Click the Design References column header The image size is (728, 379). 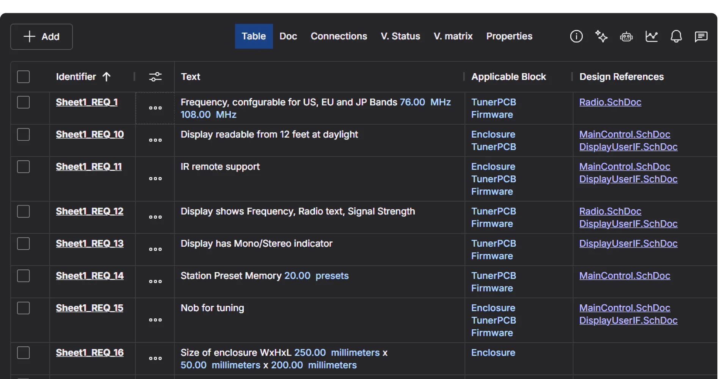(x=621, y=77)
